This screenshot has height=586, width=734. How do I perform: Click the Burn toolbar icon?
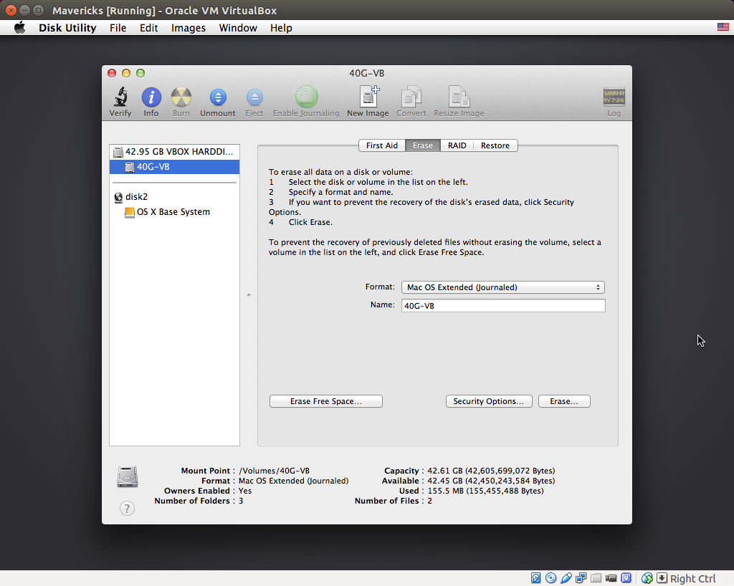[x=181, y=97]
